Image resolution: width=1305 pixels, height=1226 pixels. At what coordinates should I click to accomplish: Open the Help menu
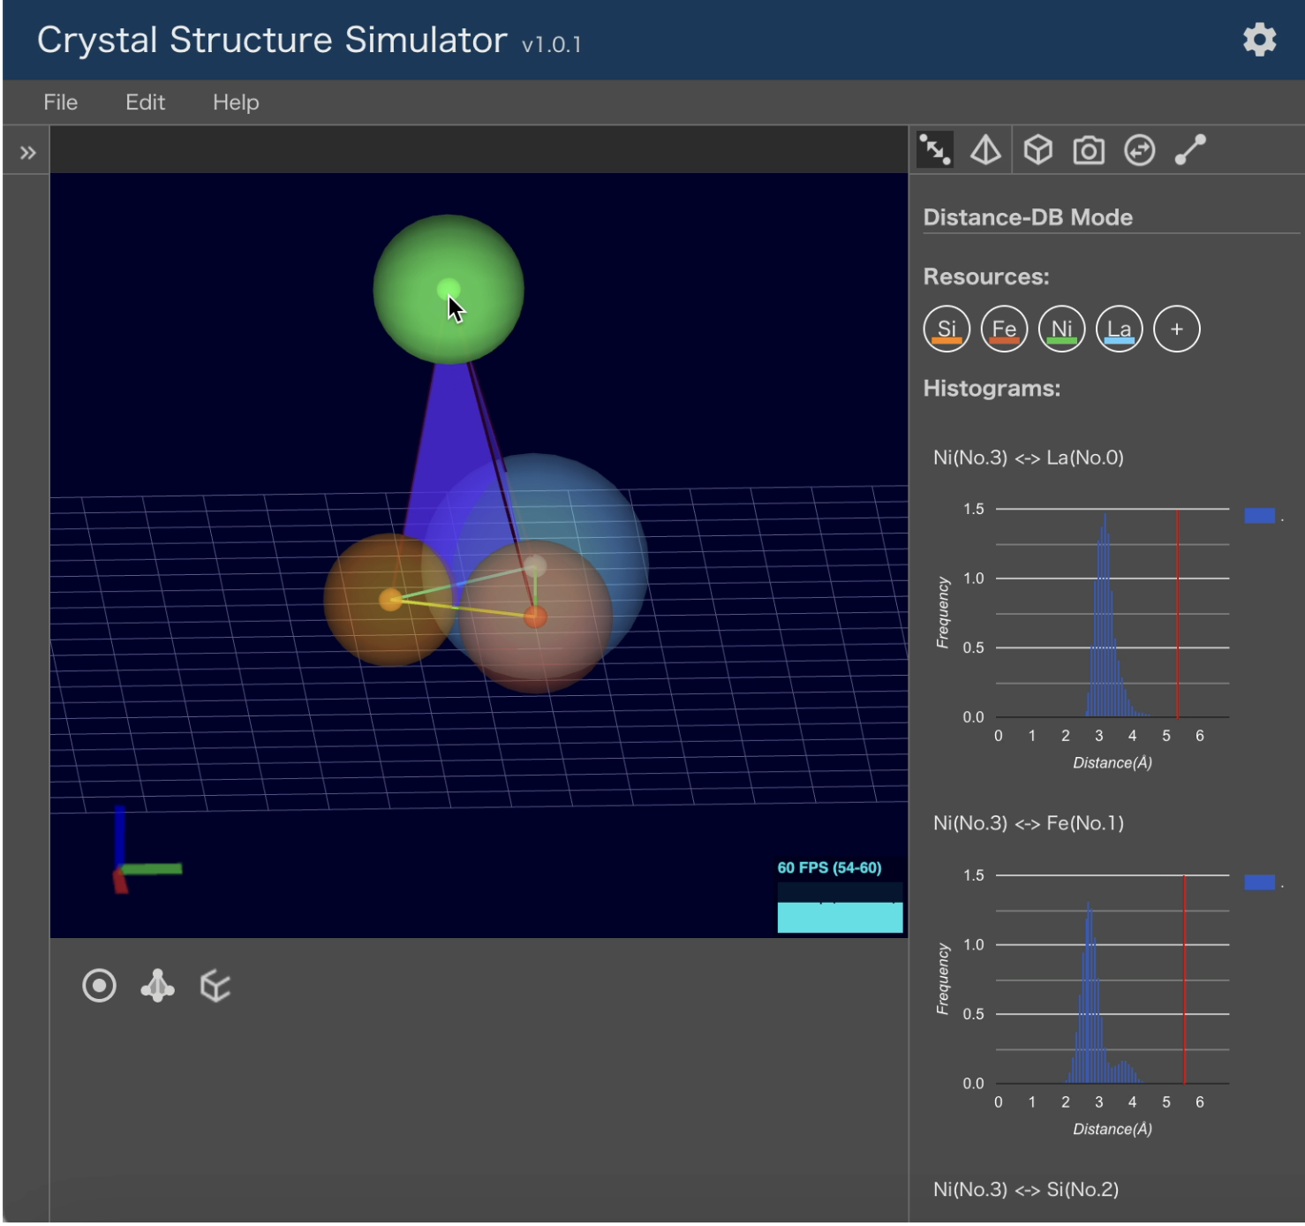(x=235, y=102)
